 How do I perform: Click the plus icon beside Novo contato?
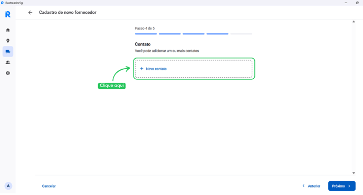click(142, 69)
